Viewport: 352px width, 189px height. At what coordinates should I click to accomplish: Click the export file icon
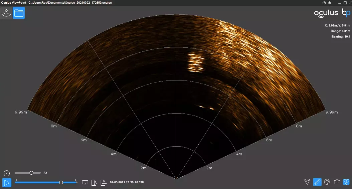tap(104, 182)
